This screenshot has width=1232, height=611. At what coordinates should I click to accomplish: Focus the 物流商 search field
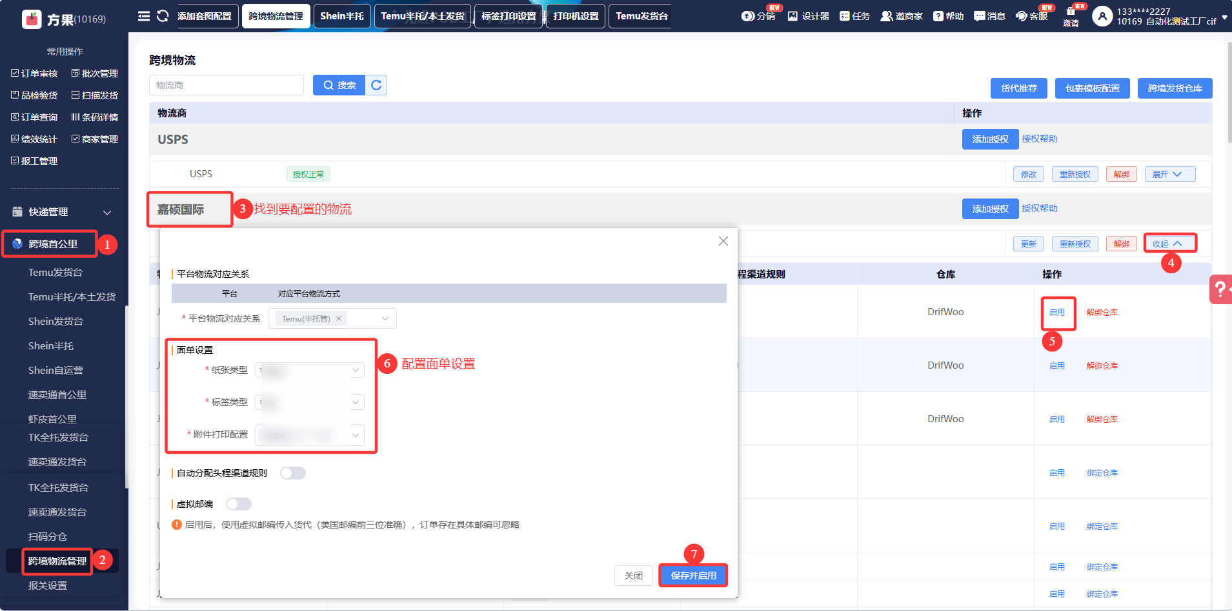click(227, 85)
